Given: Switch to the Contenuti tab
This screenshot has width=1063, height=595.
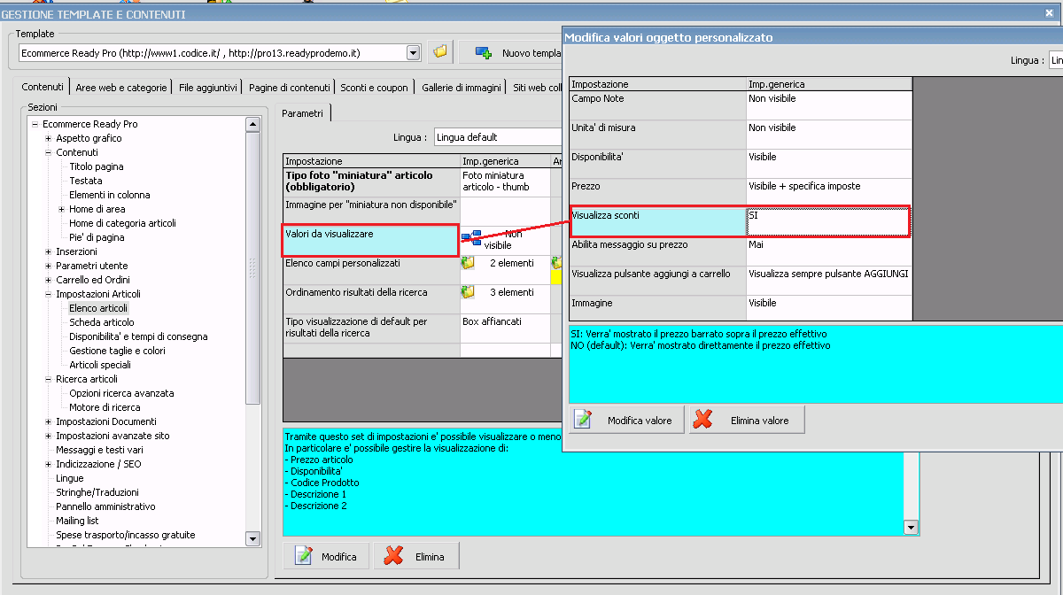Looking at the screenshot, I should click(x=43, y=88).
